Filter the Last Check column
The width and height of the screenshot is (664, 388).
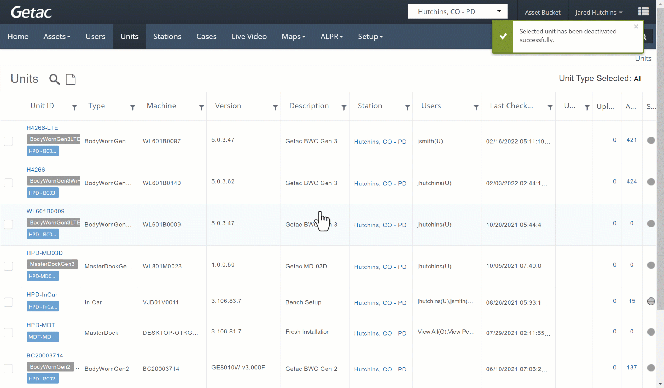click(x=550, y=107)
